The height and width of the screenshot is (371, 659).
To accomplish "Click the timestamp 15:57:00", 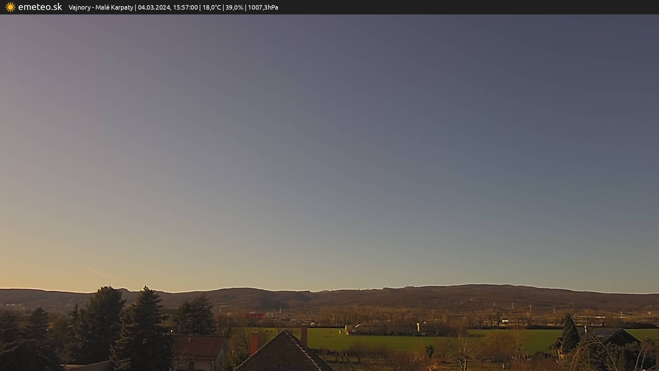I will point(185,7).
